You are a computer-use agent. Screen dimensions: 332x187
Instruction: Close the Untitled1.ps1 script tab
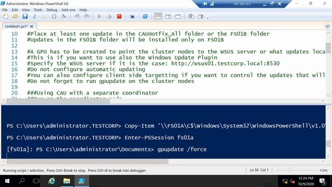pyautogui.click(x=32, y=26)
